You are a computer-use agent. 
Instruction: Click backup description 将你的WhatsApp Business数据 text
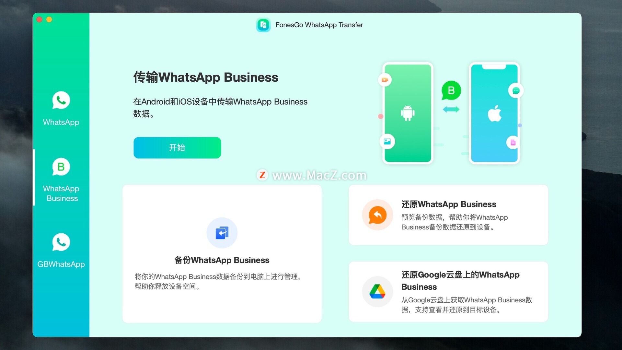click(x=217, y=281)
